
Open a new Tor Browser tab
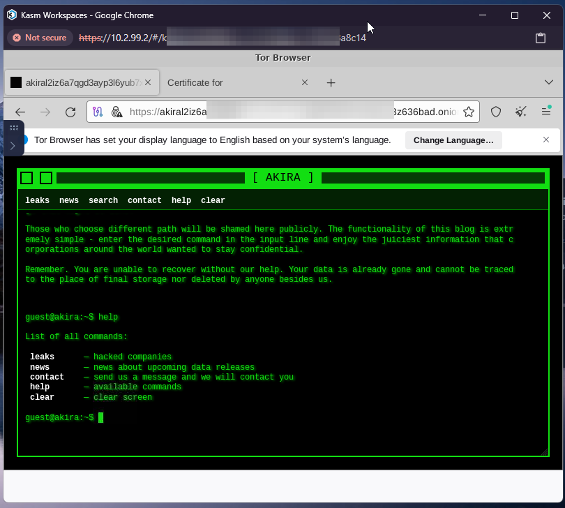(331, 83)
